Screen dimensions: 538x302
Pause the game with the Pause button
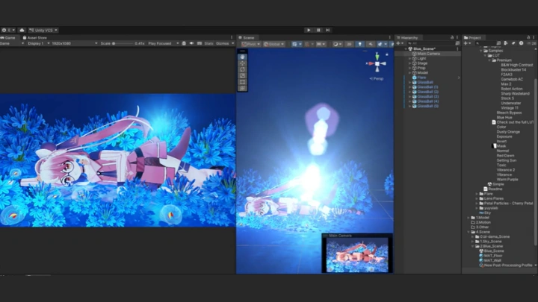[318, 30]
